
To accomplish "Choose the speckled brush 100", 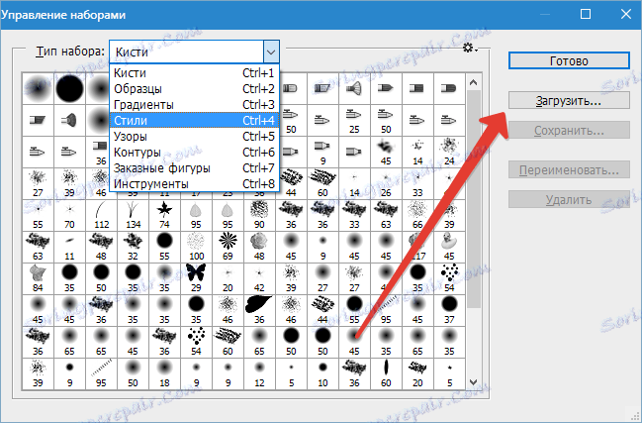I will click(196, 247).
